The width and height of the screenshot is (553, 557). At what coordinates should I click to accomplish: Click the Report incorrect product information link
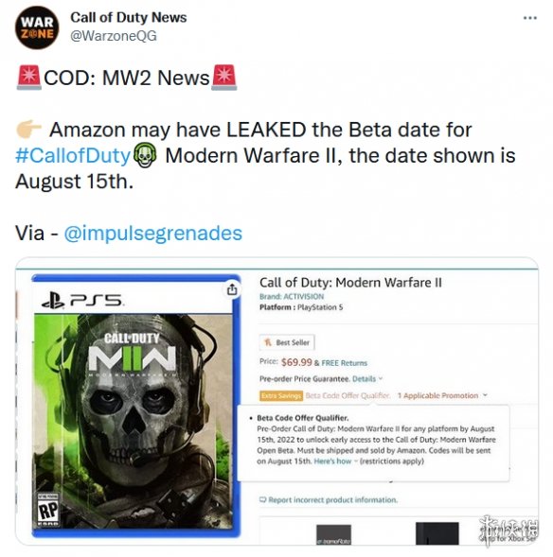(x=332, y=500)
